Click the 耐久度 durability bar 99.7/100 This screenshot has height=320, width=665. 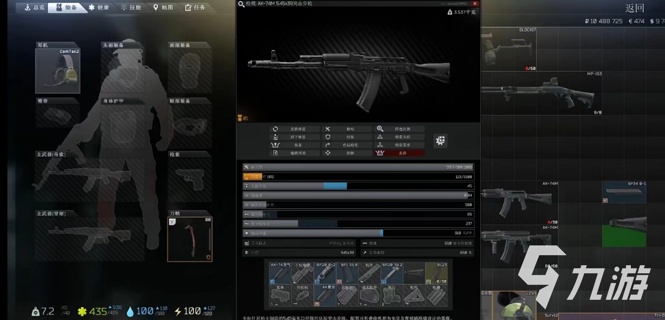pyautogui.click(x=358, y=167)
